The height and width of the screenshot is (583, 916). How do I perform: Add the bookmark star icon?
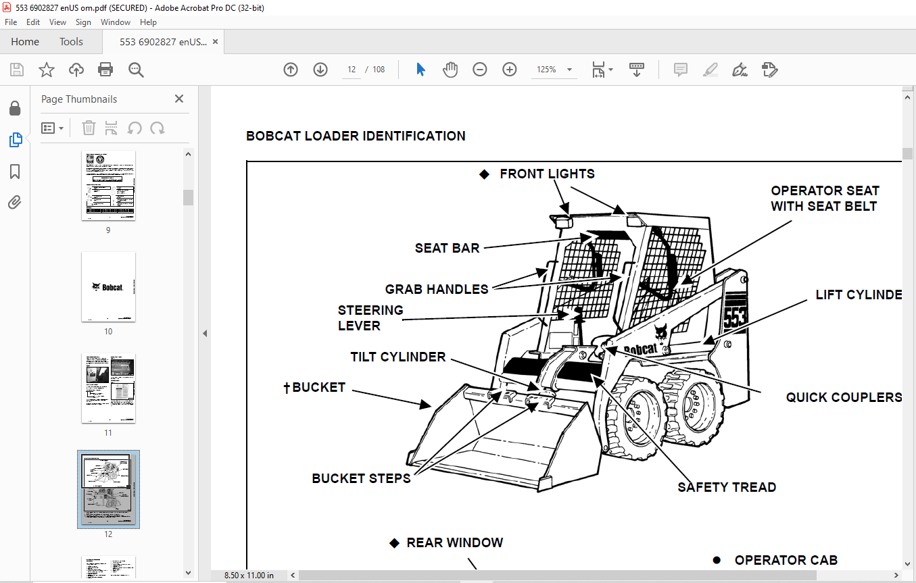[x=46, y=70]
